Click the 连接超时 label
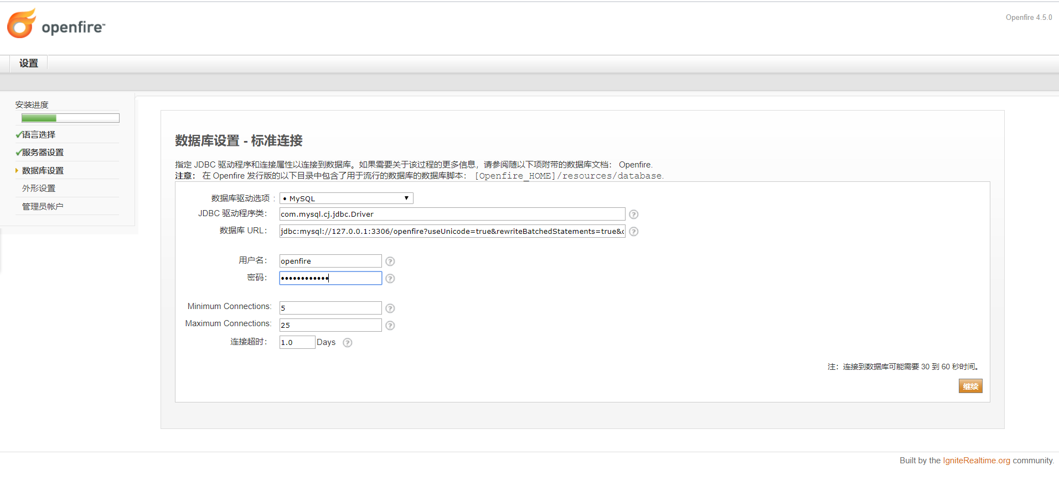 point(249,342)
